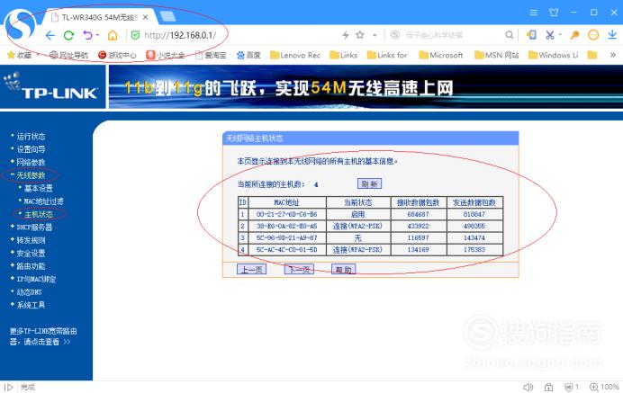
Task: Click the status bar sound speaker icon
Action: pos(528,387)
